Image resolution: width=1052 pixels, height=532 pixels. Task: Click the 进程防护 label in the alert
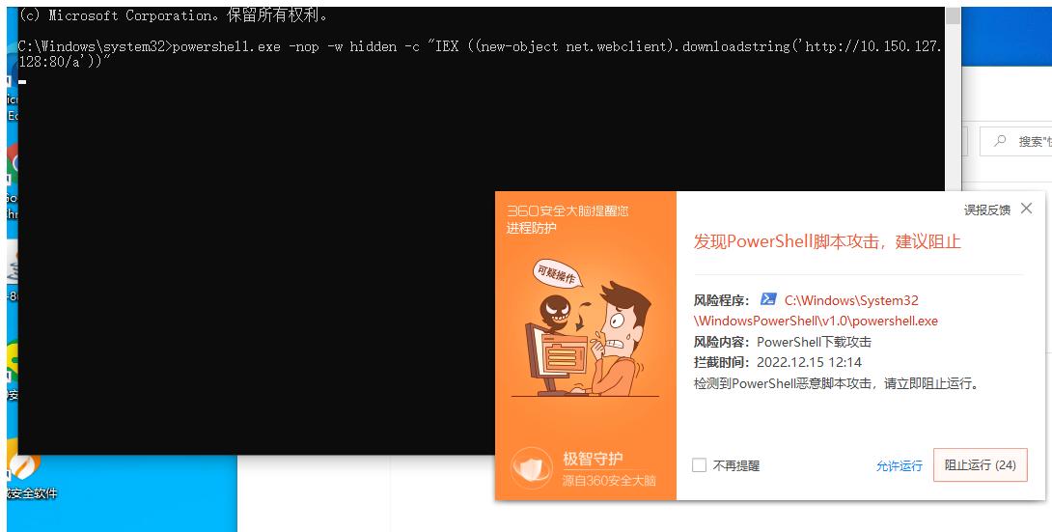[x=532, y=228]
